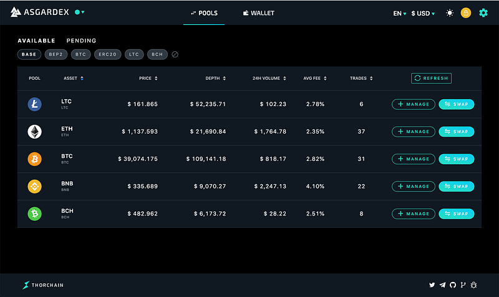This screenshot has height=297, width=499.
Task: Select the BEP2 filter chip
Action: pyautogui.click(x=56, y=54)
